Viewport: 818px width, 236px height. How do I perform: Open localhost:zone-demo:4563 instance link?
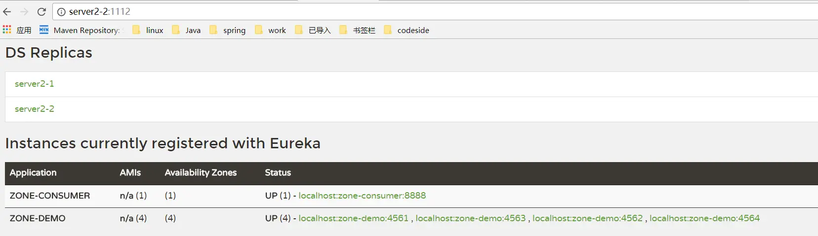pyautogui.click(x=471, y=218)
